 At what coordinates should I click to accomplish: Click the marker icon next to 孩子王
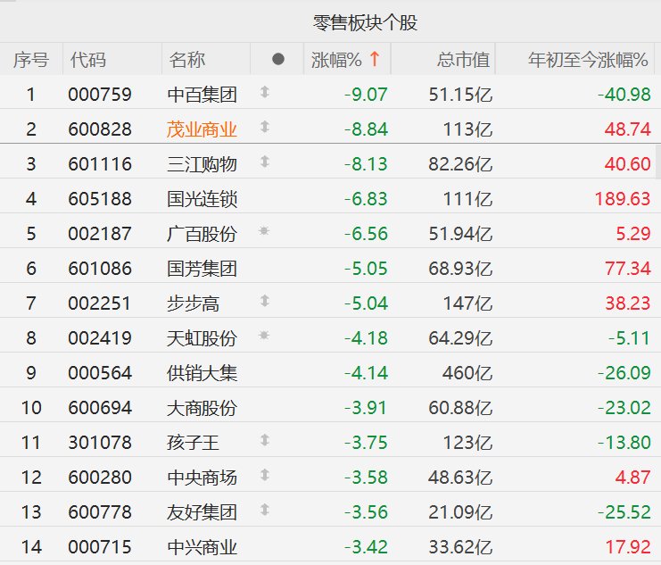click(265, 440)
